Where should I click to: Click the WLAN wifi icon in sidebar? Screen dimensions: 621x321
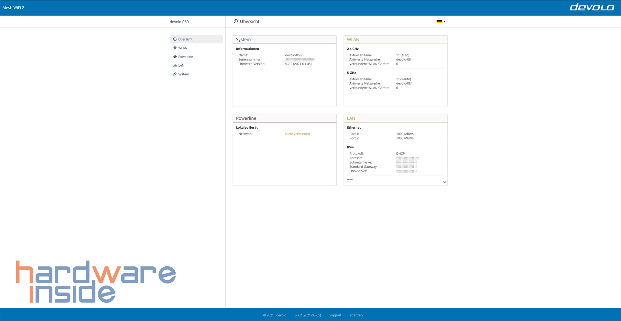tap(175, 48)
